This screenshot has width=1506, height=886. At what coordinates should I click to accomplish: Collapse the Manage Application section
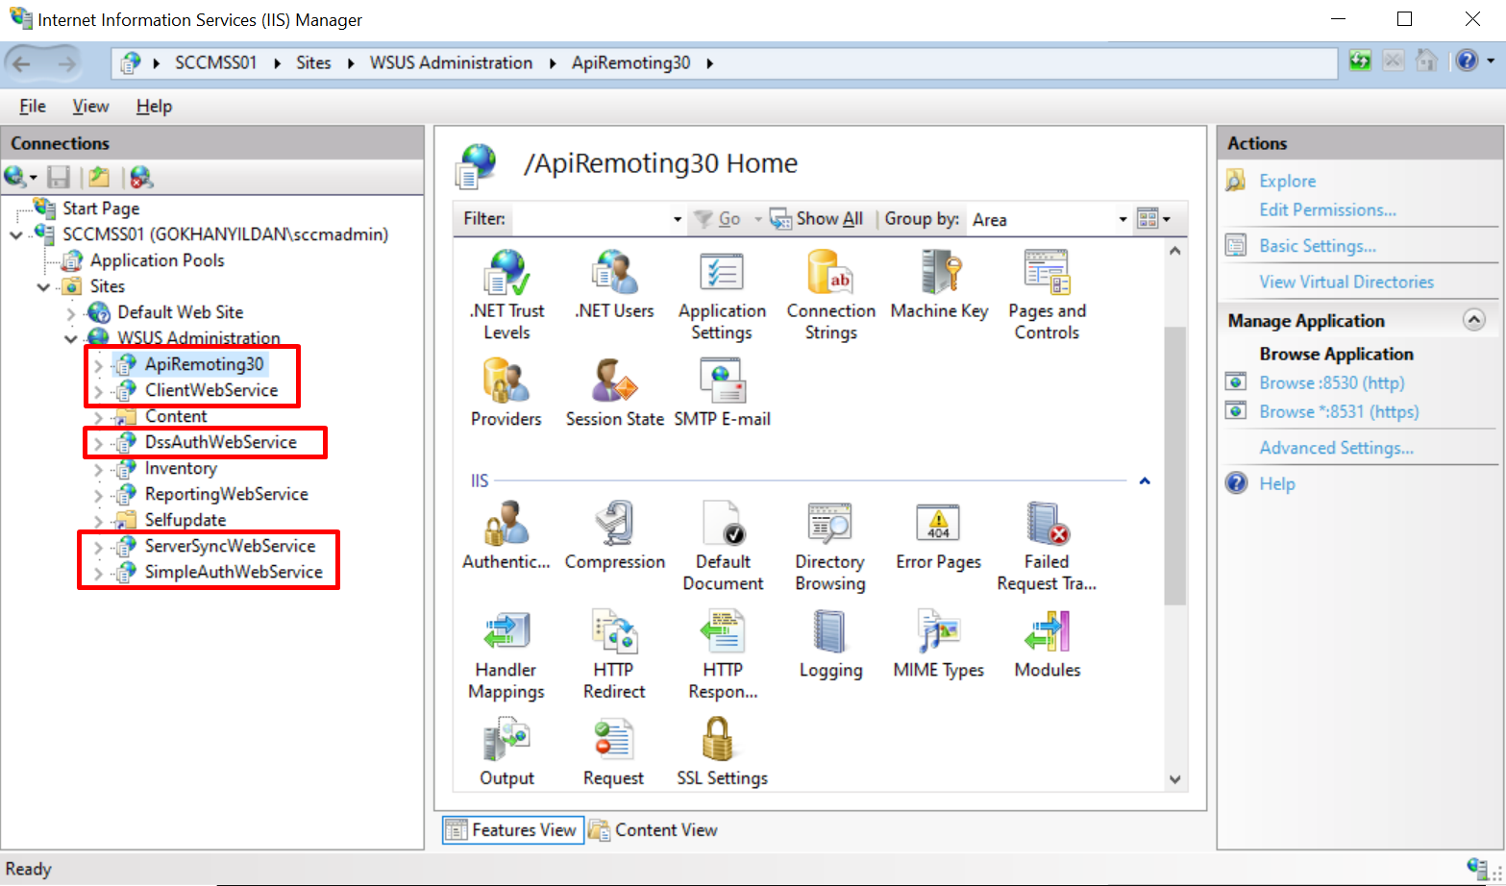(1474, 320)
